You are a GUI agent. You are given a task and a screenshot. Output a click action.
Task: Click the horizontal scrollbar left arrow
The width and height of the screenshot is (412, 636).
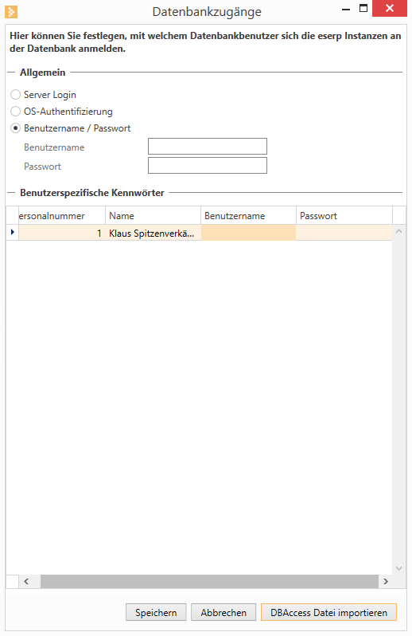26,581
